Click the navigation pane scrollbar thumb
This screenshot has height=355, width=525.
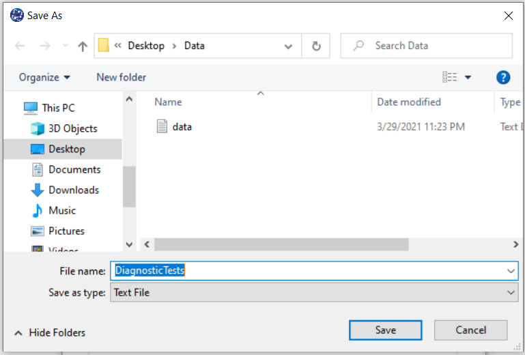(129, 186)
